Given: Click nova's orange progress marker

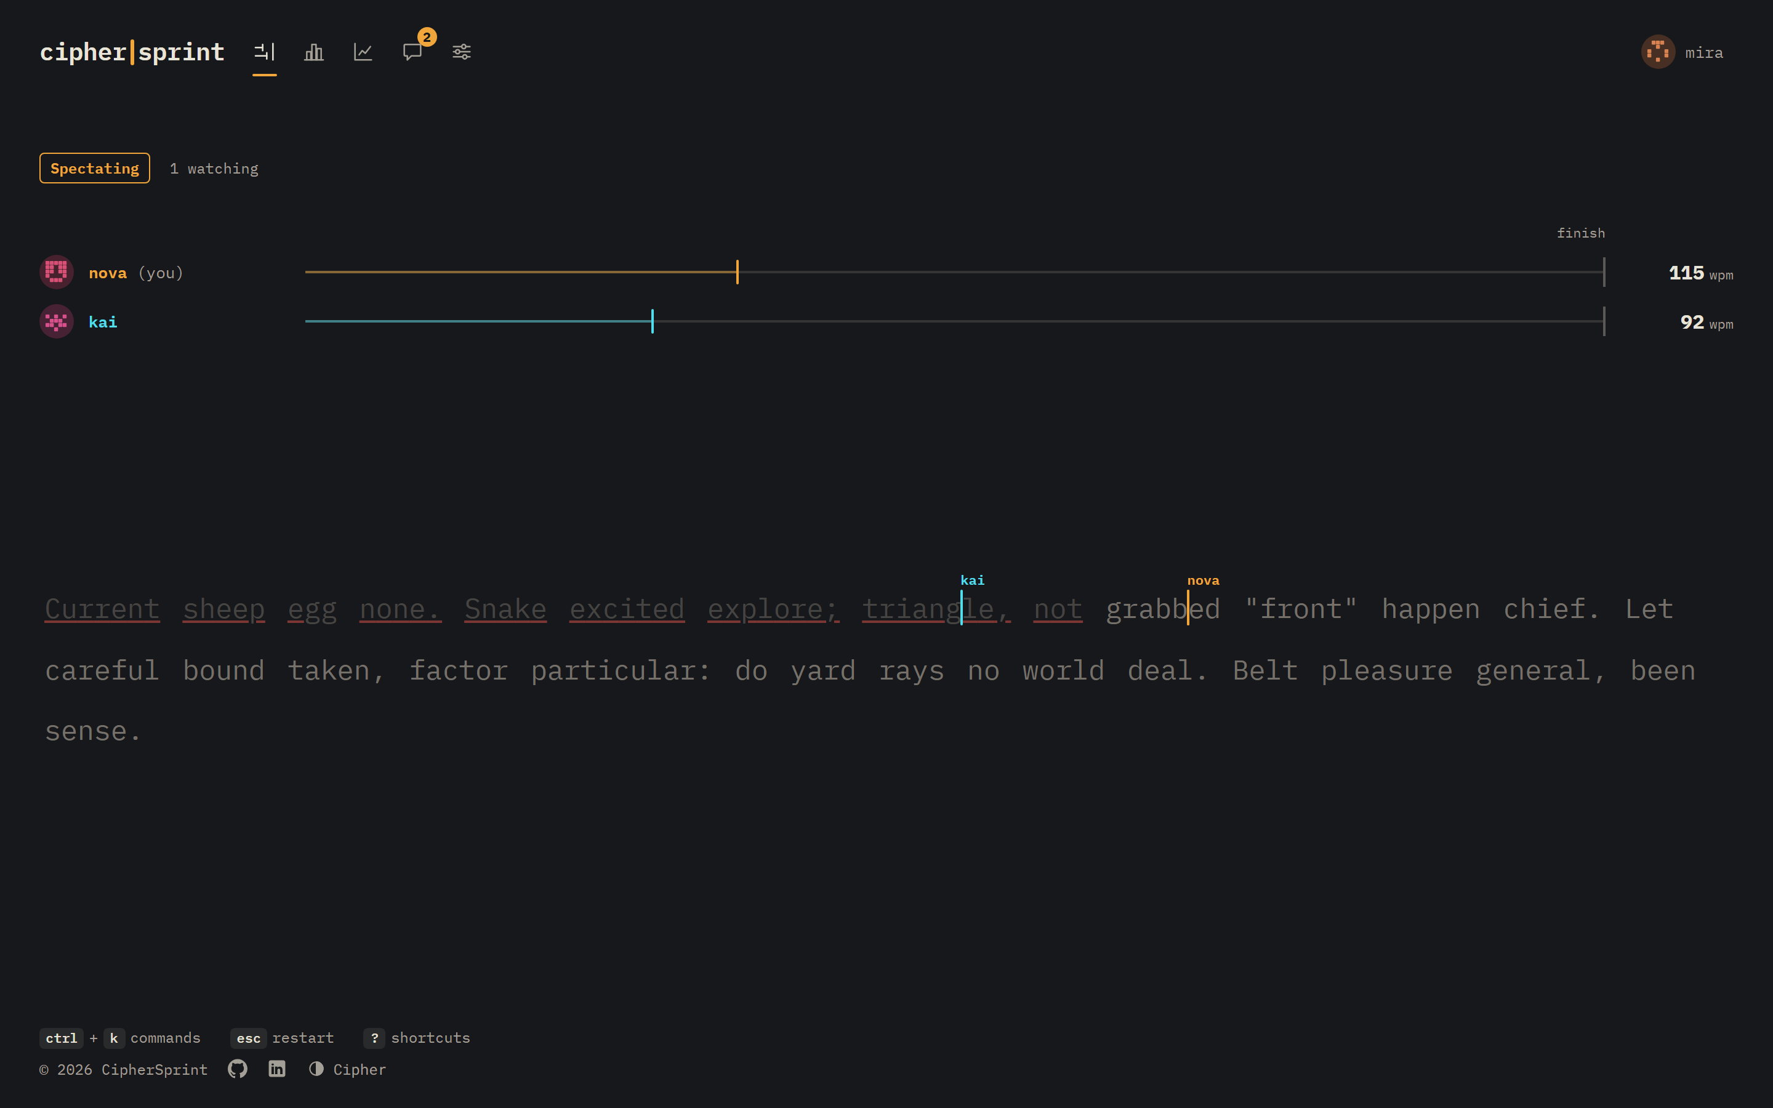Looking at the screenshot, I should click(x=737, y=272).
